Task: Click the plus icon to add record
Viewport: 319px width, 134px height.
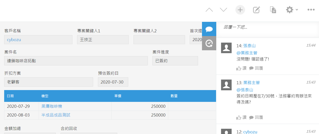Action: point(240,10)
